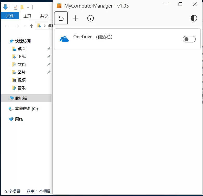Select 网络 in the navigation pane
Viewport: 203px width, 196px height.
16,119
